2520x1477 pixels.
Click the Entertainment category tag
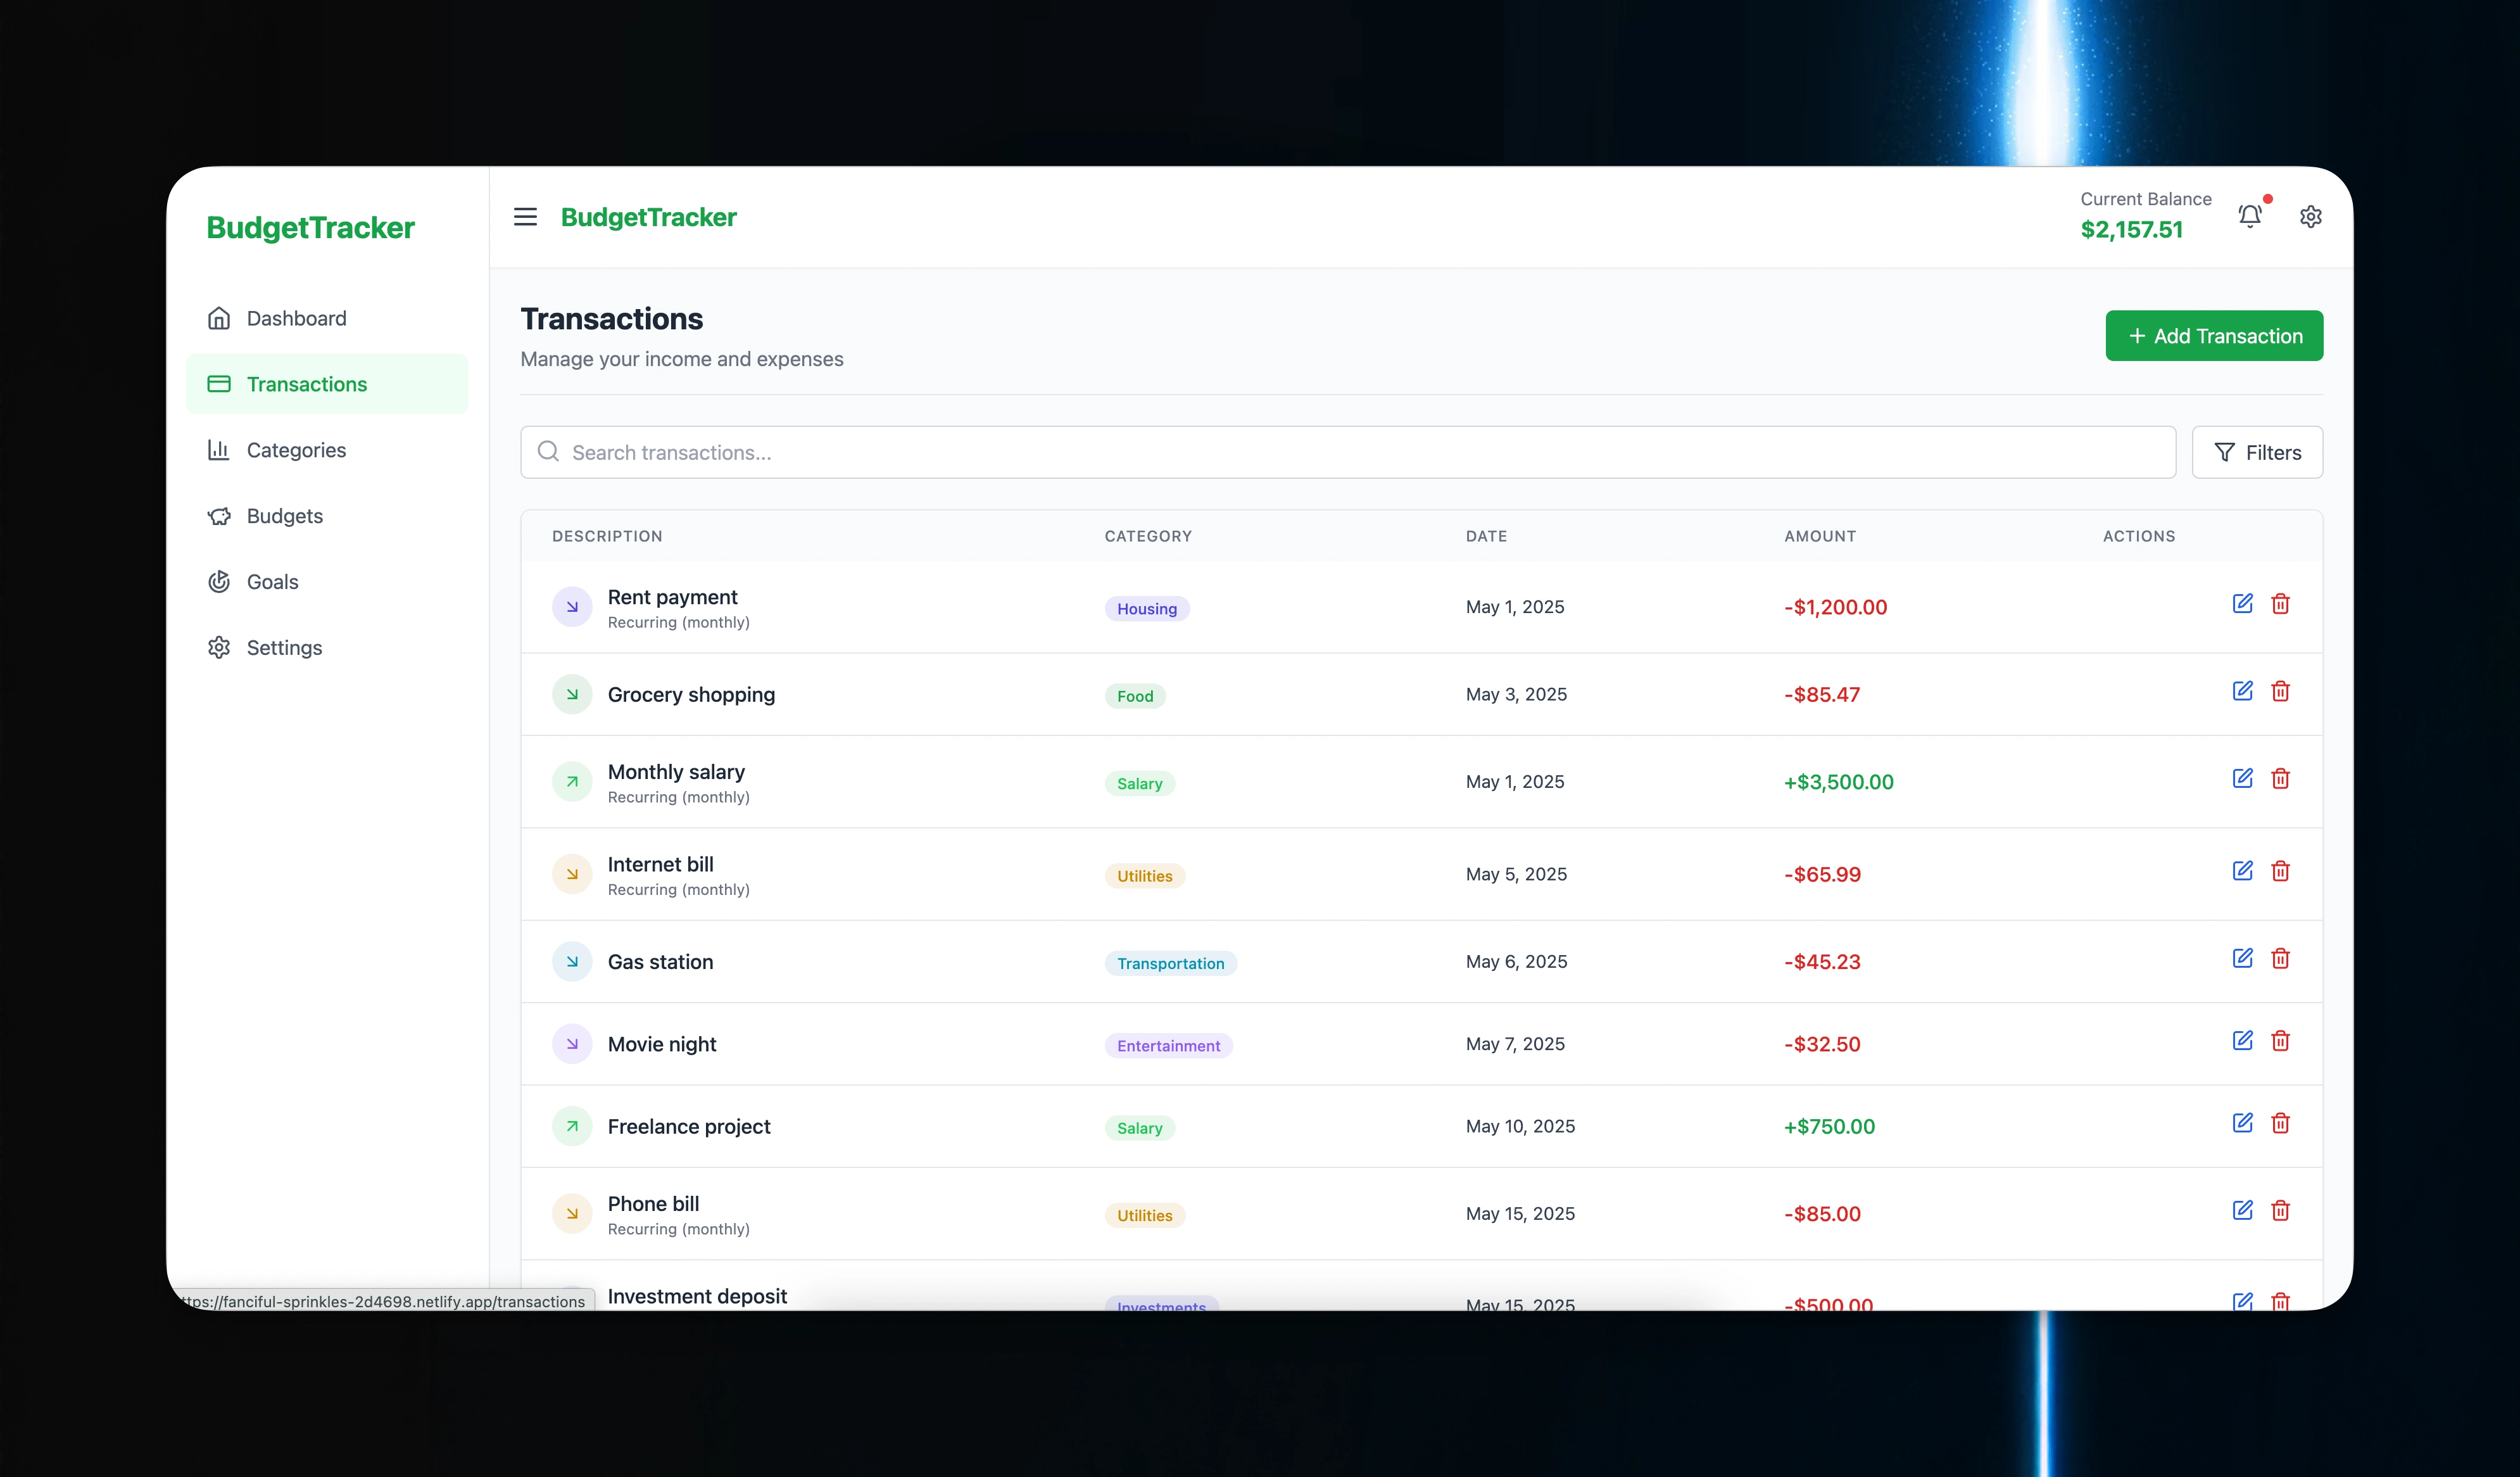[1168, 1046]
